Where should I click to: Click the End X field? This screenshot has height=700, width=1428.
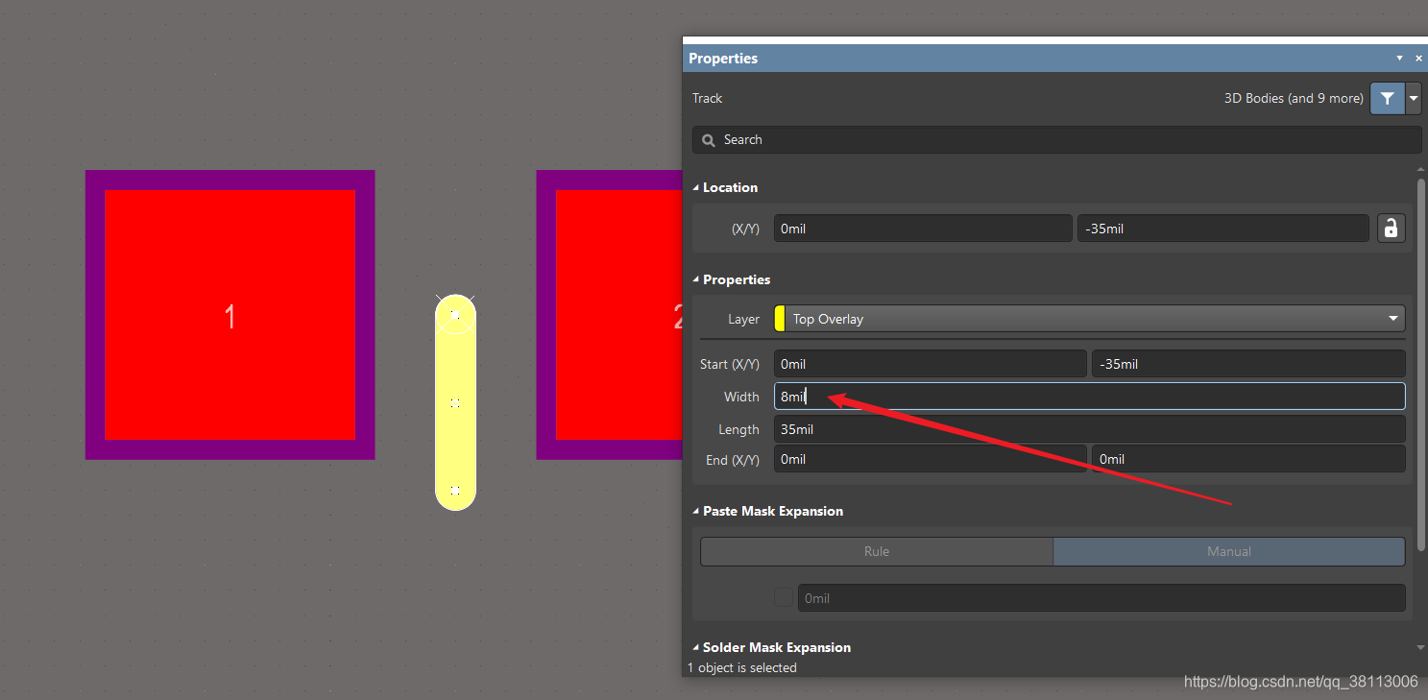point(930,459)
